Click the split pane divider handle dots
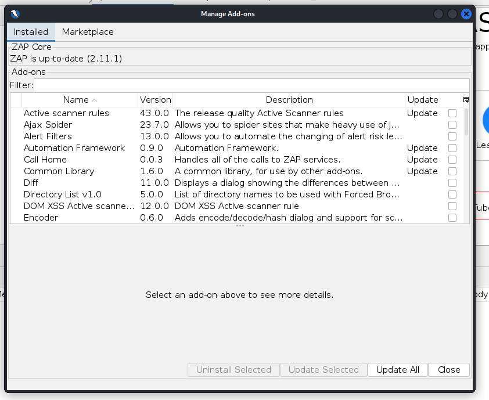This screenshot has width=489, height=400. [x=240, y=225]
